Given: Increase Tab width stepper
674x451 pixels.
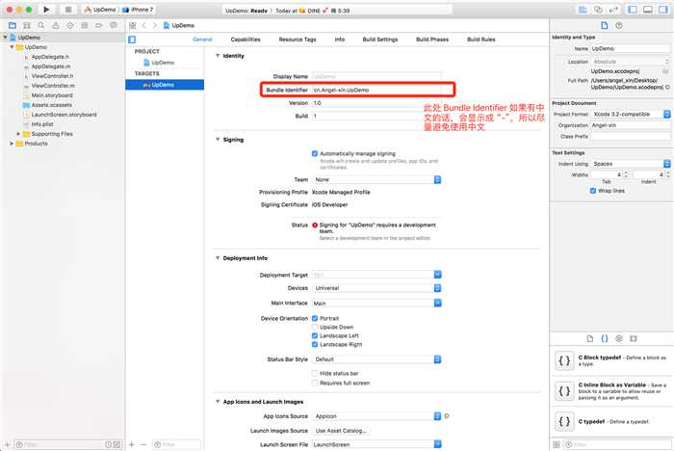Looking at the screenshot, I should pos(626,172).
